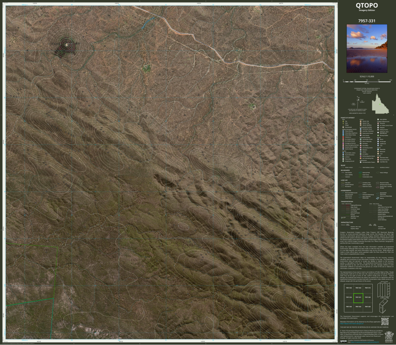Click the north arrow declination diagram
The height and width of the screenshot is (345, 396).
359,102
